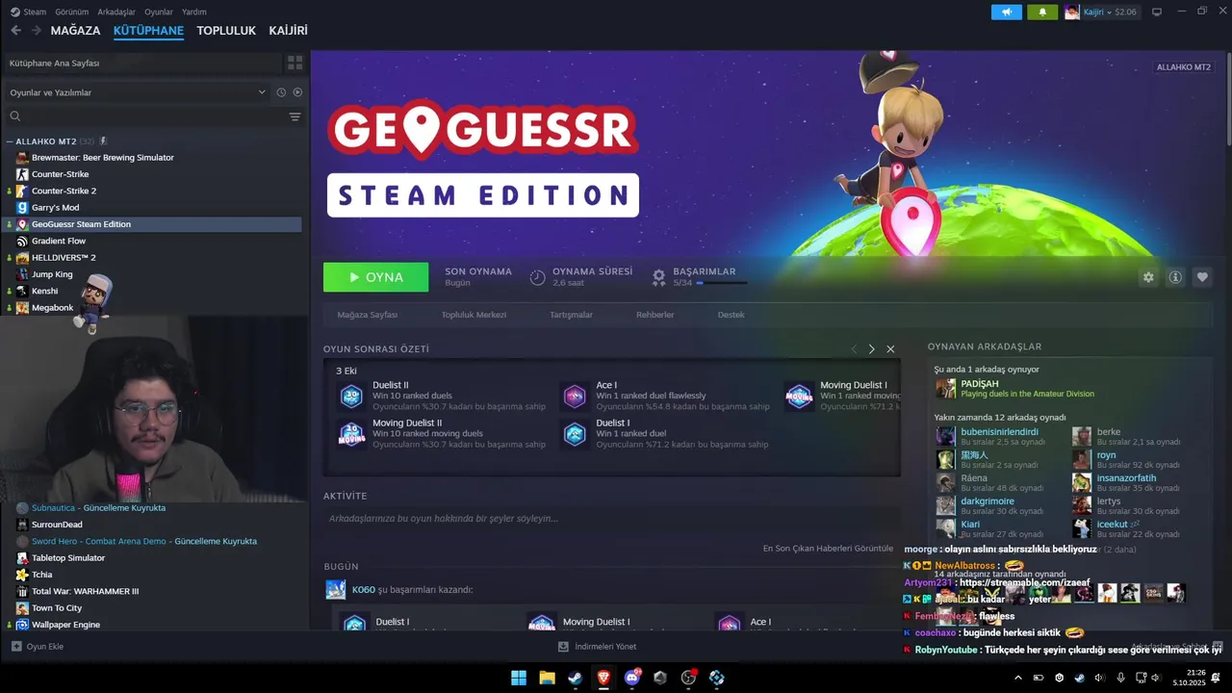The height and width of the screenshot is (693, 1232).
Task: Close the post-game summary panel
Action: click(890, 349)
